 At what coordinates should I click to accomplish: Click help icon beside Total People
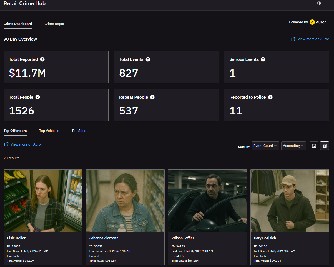pos(38,97)
